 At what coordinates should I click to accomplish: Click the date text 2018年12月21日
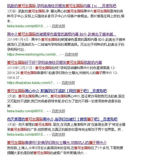point(20,68)
